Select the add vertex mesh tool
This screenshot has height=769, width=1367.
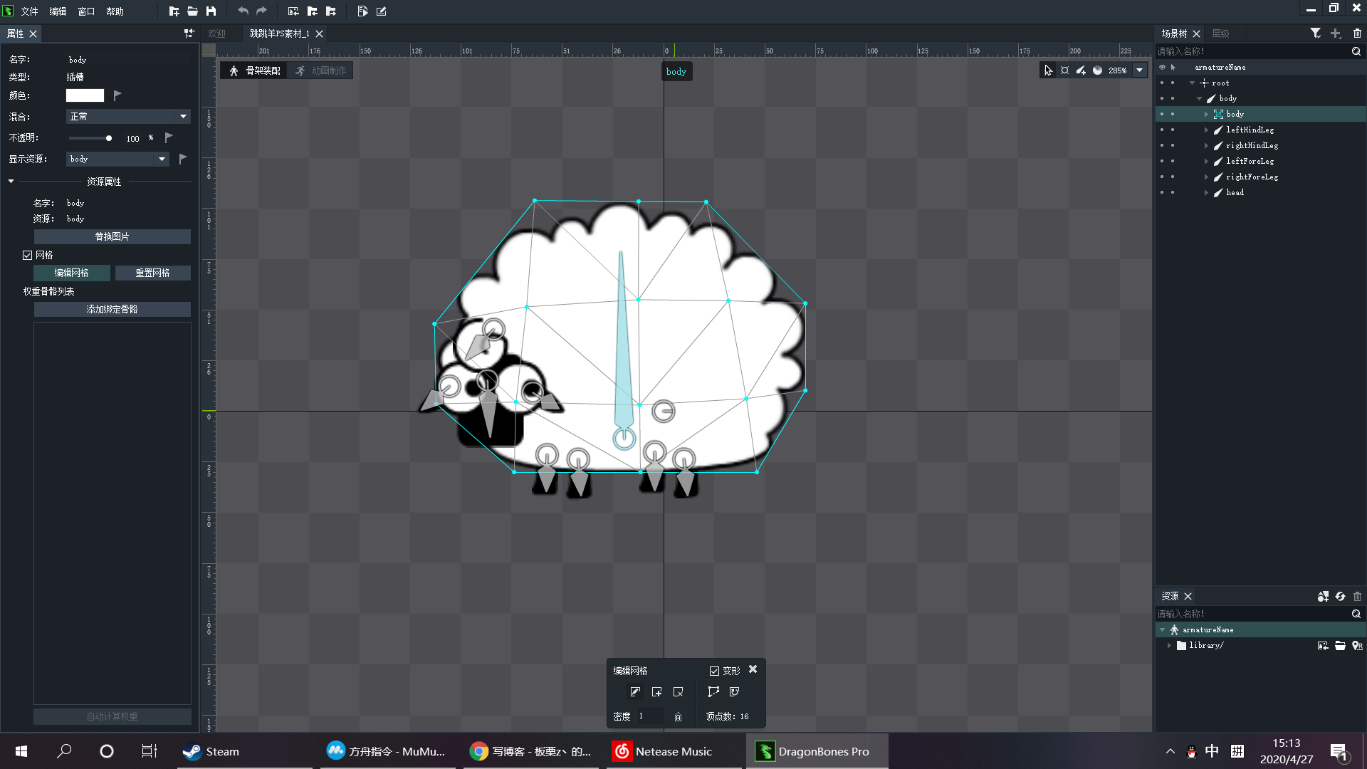click(656, 692)
